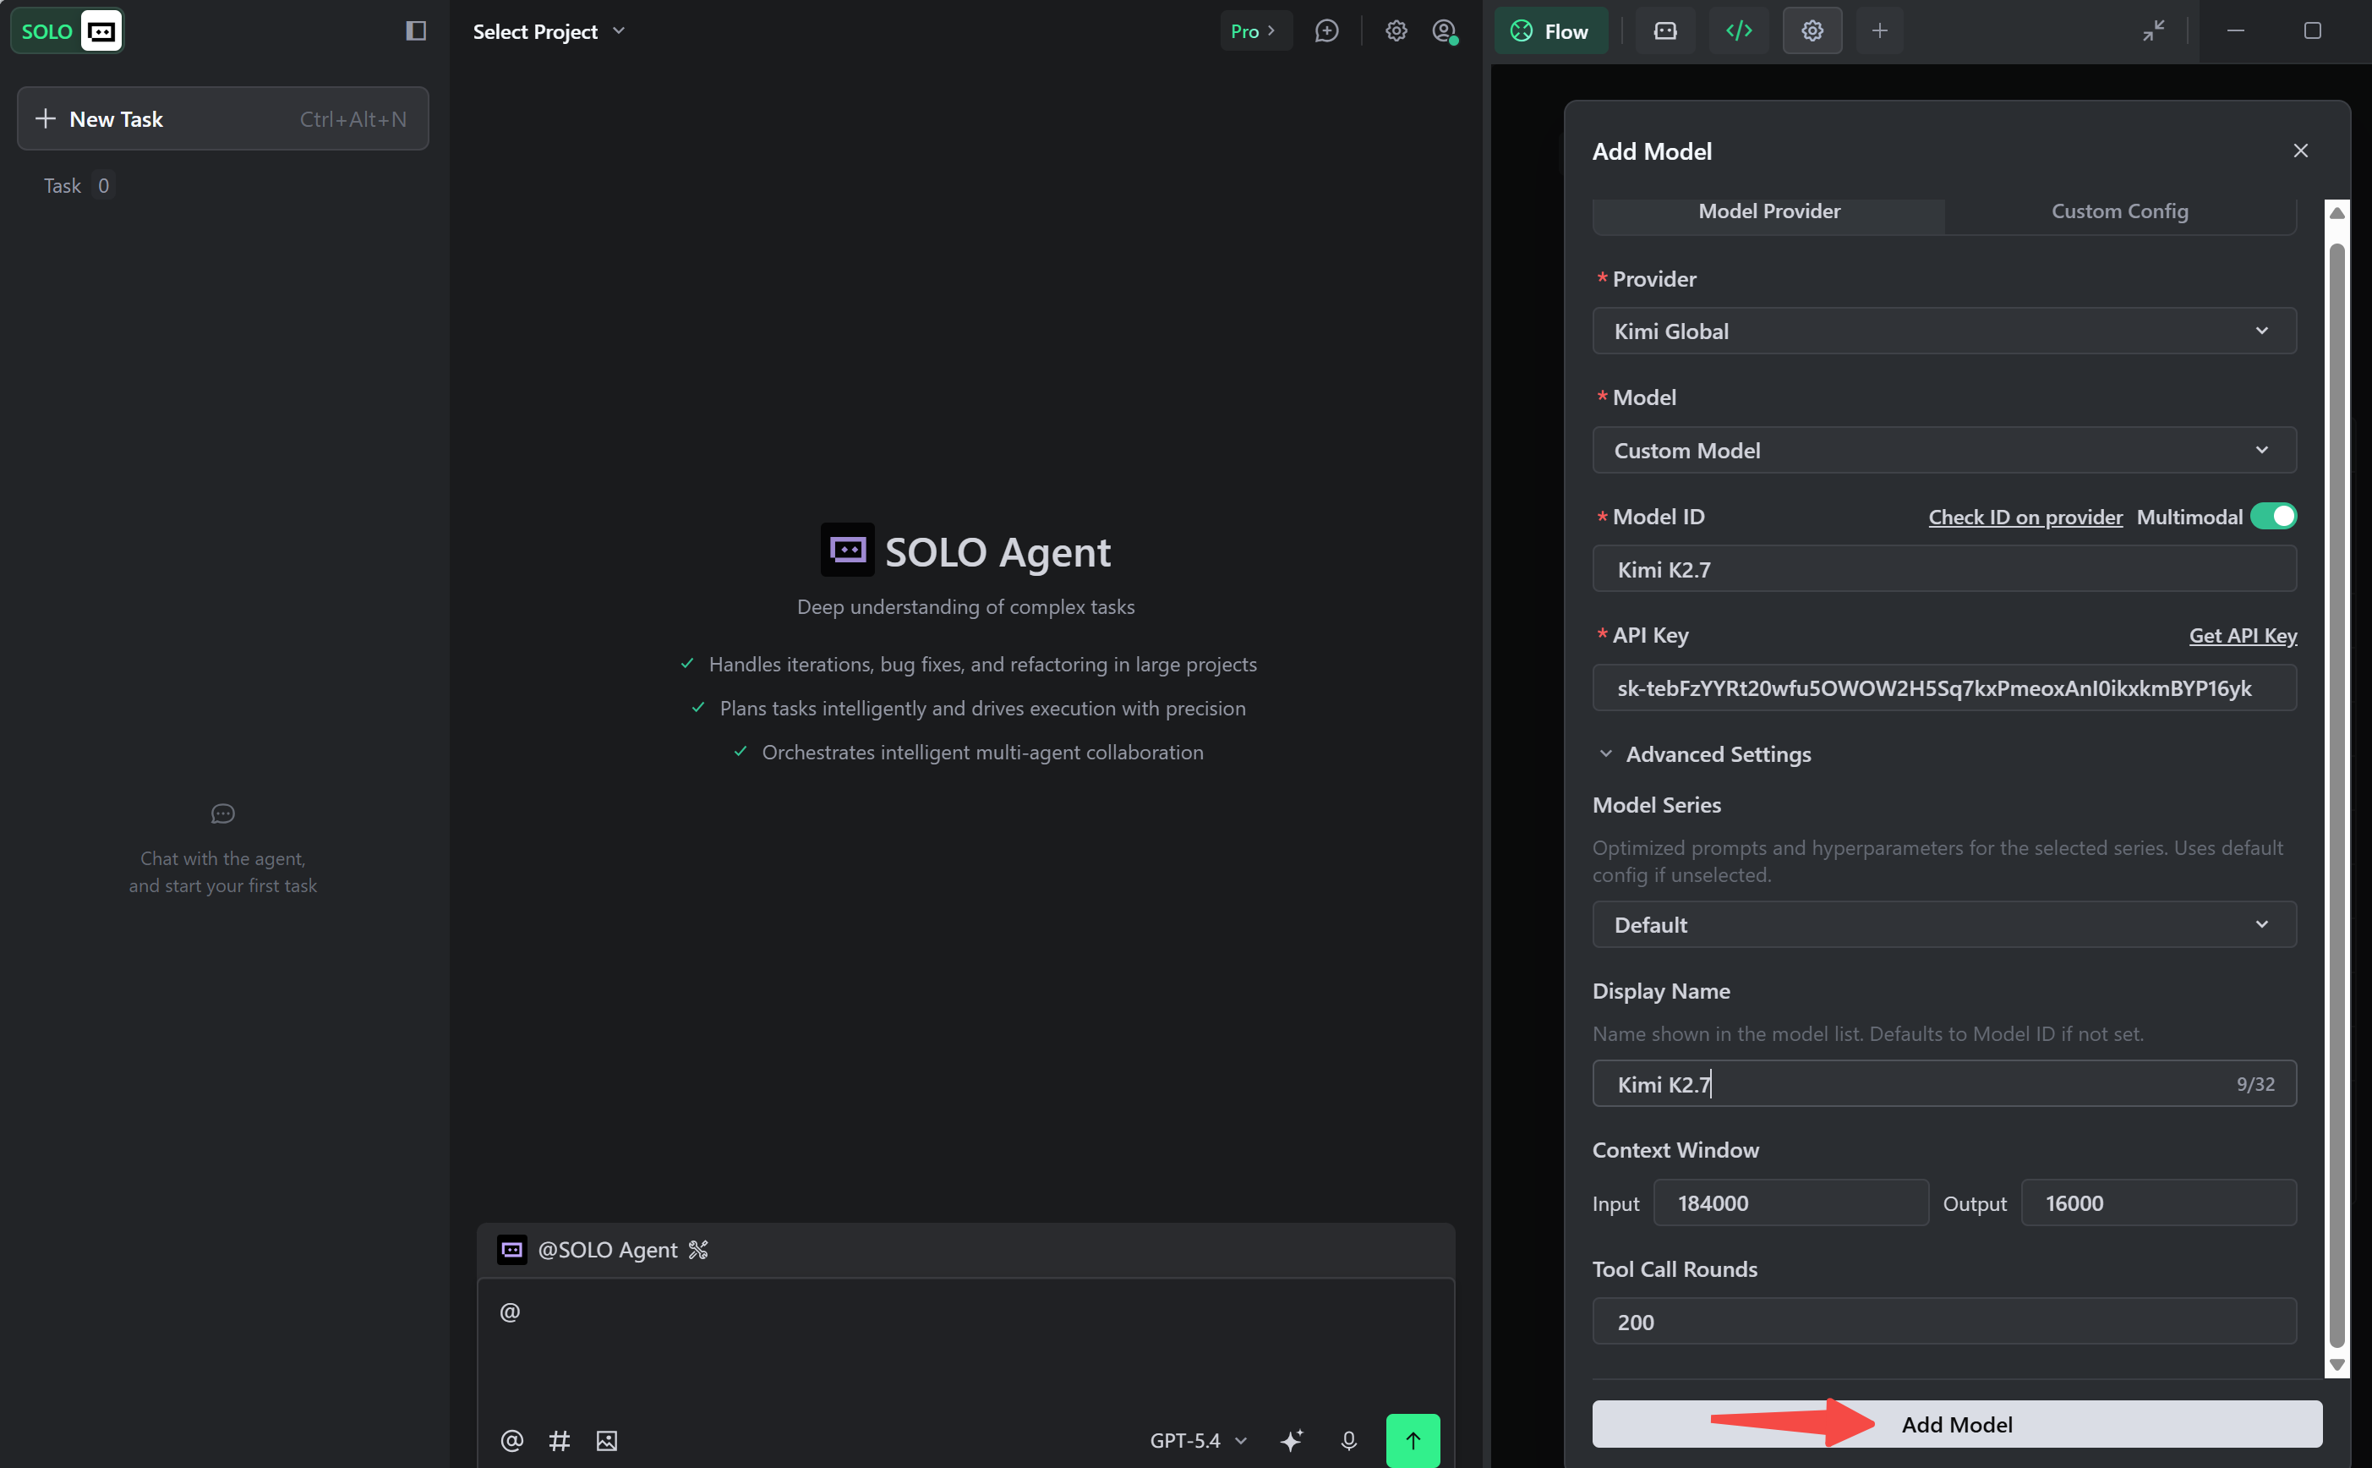The width and height of the screenshot is (2372, 1468).
Task: Click the 'Model Series' label
Action: pos(1657,805)
